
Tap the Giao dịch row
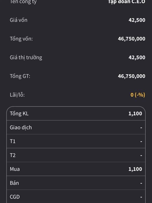coord(76,127)
